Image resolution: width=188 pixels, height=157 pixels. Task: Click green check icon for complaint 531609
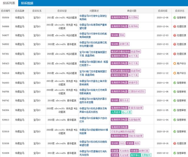174,153
